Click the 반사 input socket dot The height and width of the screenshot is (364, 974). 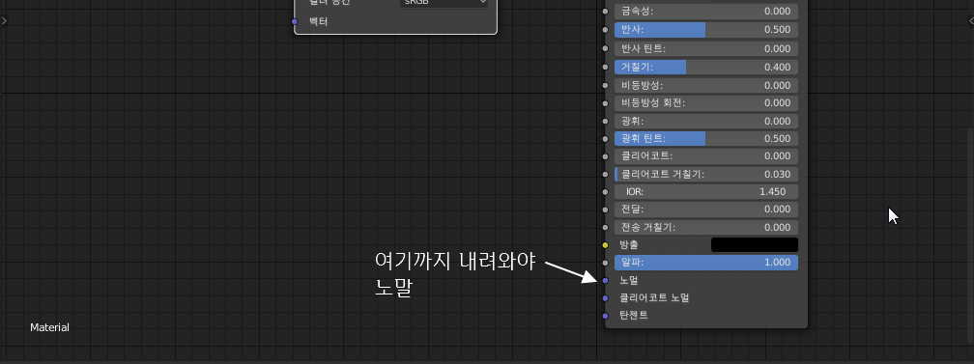click(x=606, y=30)
